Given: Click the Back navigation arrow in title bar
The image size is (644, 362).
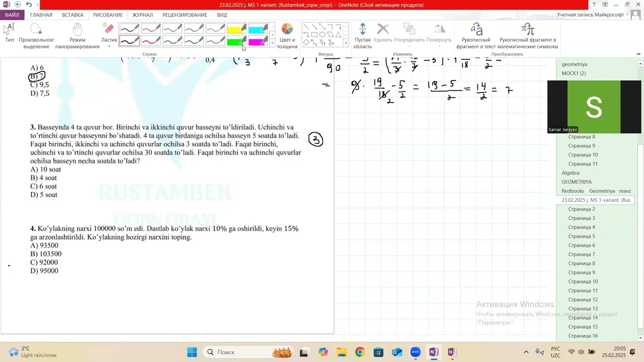Looking at the screenshot, I should pos(18,5).
